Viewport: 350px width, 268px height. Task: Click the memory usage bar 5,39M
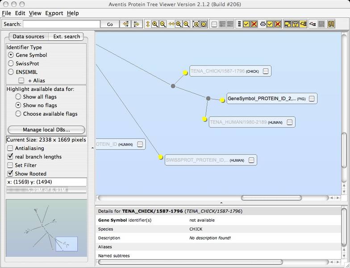[x=46, y=190]
